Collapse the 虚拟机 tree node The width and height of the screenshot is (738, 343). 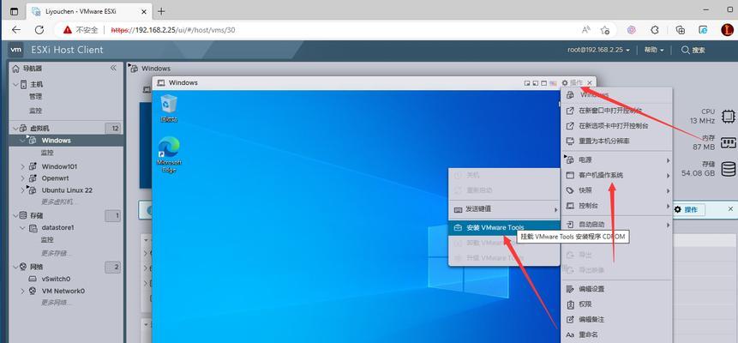[x=15, y=128]
